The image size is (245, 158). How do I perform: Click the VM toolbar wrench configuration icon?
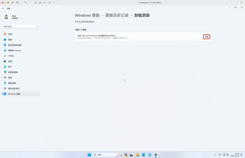coord(26,2)
